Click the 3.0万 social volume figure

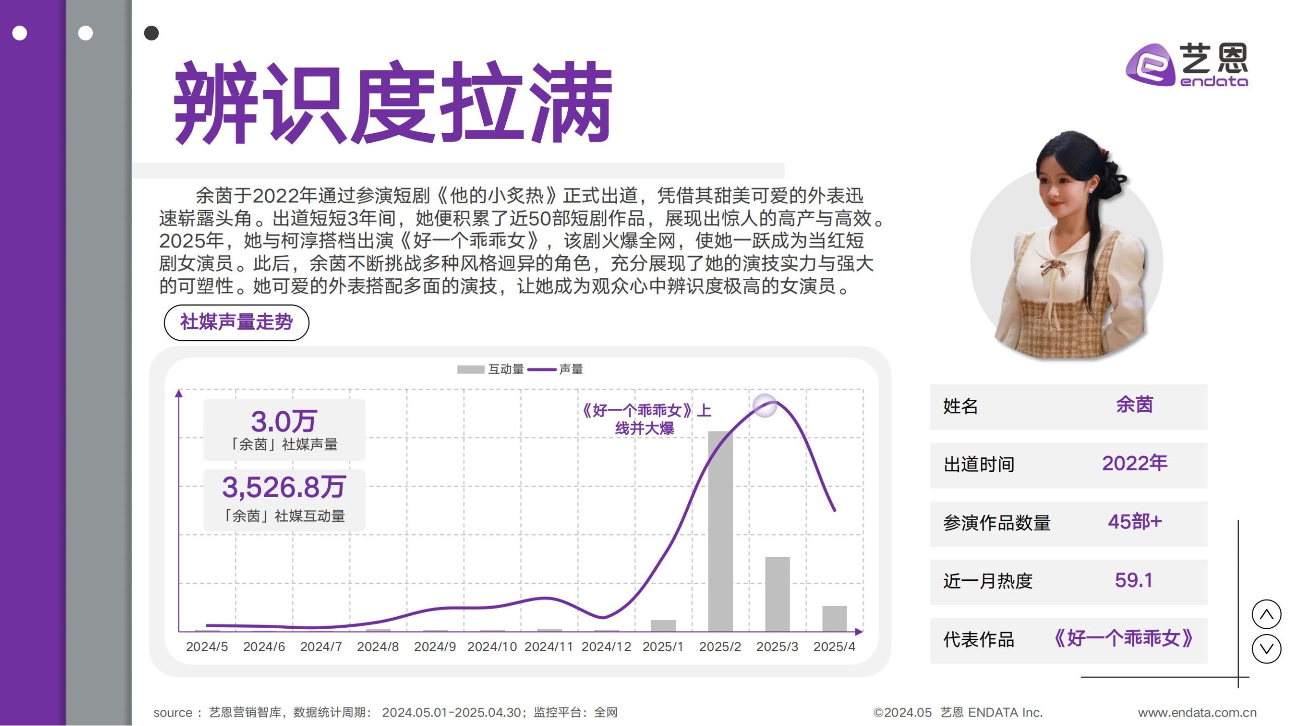[284, 421]
